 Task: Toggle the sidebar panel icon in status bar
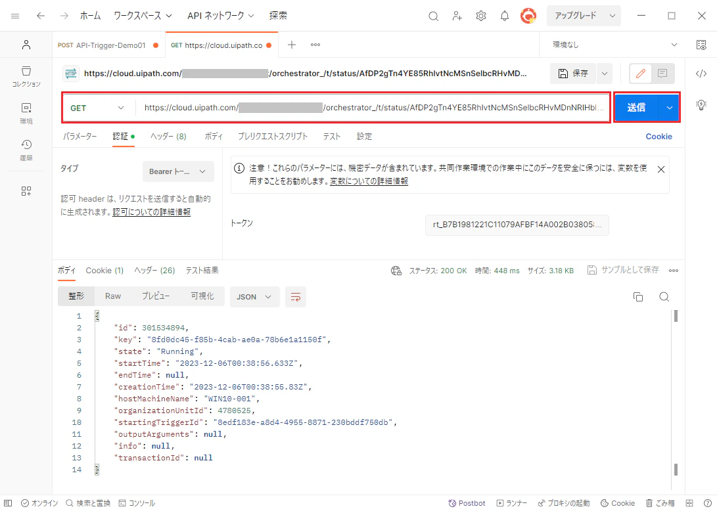[8, 503]
